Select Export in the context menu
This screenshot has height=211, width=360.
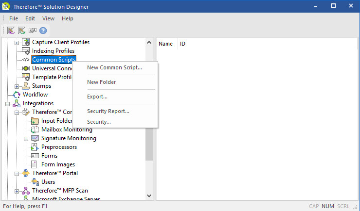point(97,97)
